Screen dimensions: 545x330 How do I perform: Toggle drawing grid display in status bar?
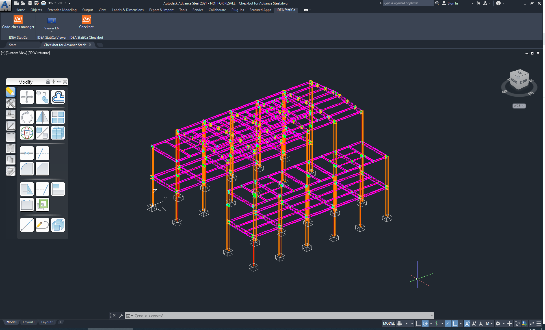pos(399,324)
